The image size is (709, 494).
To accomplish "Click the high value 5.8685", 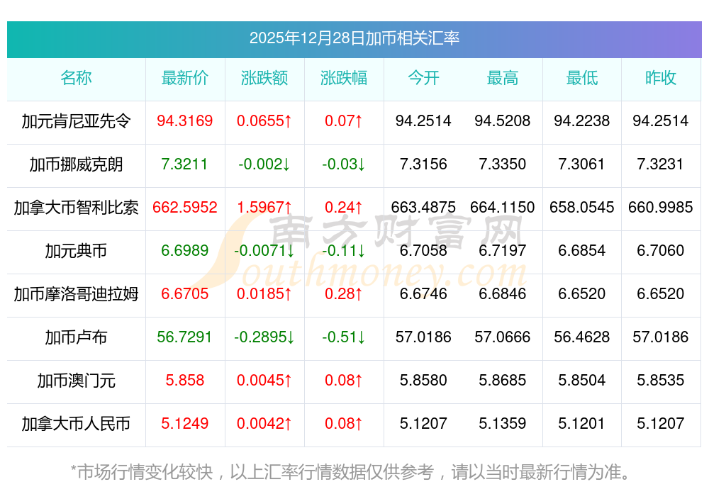I will click(503, 381).
